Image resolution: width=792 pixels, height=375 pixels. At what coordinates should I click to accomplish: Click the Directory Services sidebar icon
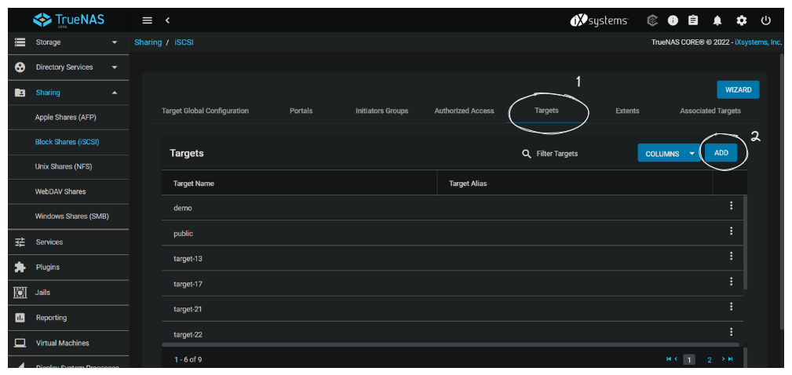pos(20,67)
